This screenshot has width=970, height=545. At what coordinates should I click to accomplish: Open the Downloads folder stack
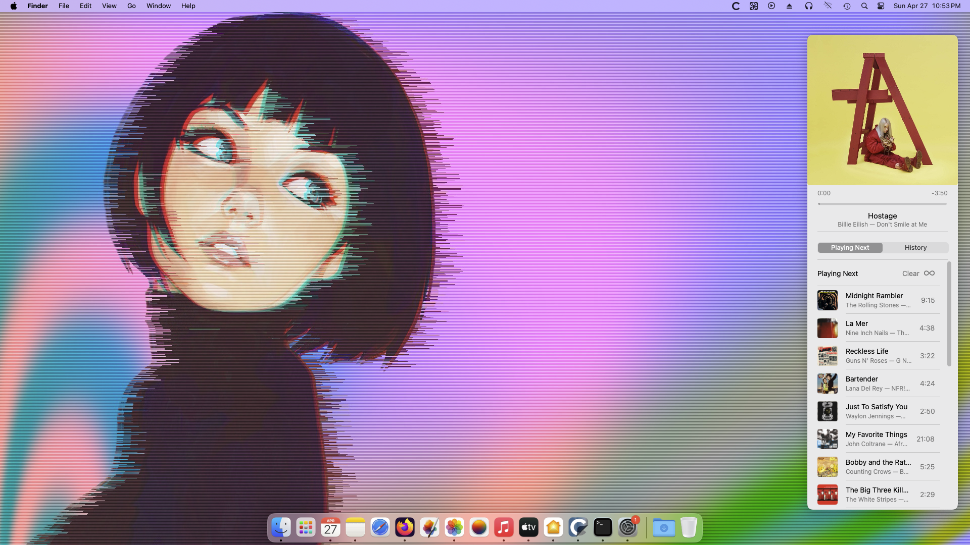[663, 528]
